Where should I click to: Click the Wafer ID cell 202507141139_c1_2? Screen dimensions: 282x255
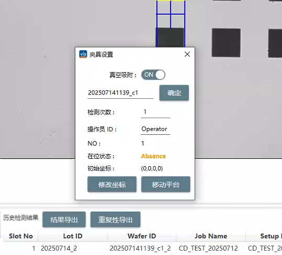pyautogui.click(x=140, y=248)
